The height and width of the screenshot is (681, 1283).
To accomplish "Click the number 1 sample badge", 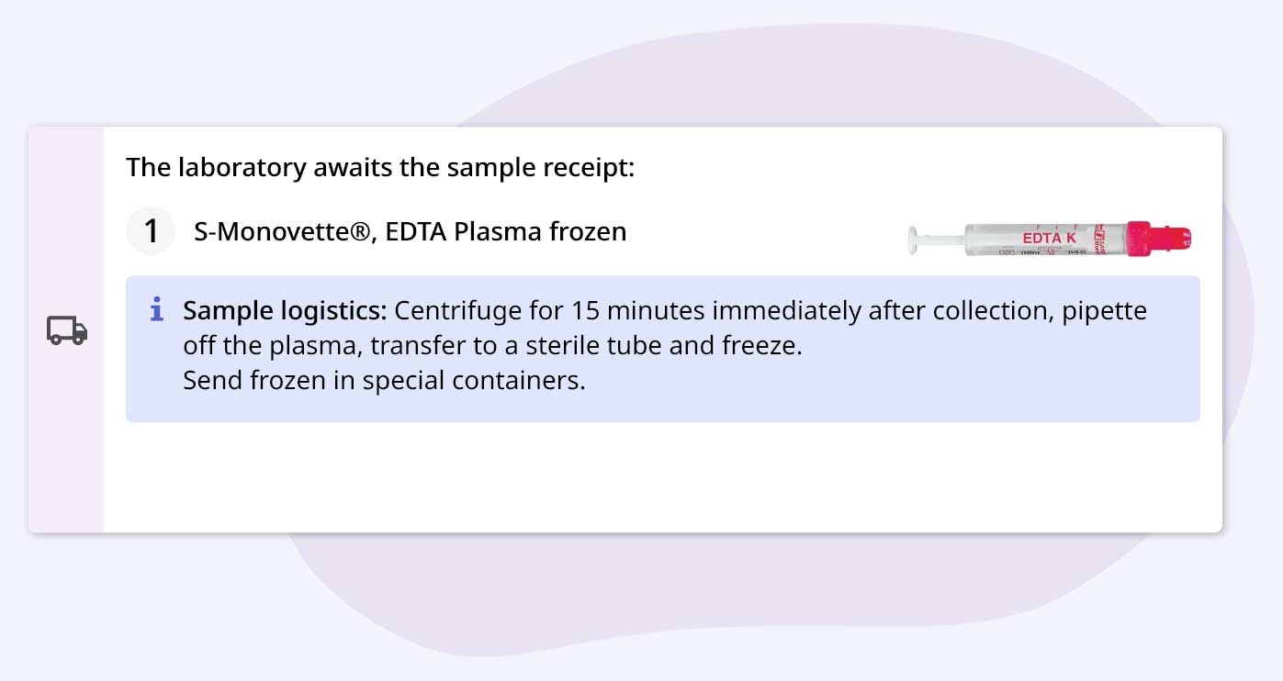I will 150,230.
